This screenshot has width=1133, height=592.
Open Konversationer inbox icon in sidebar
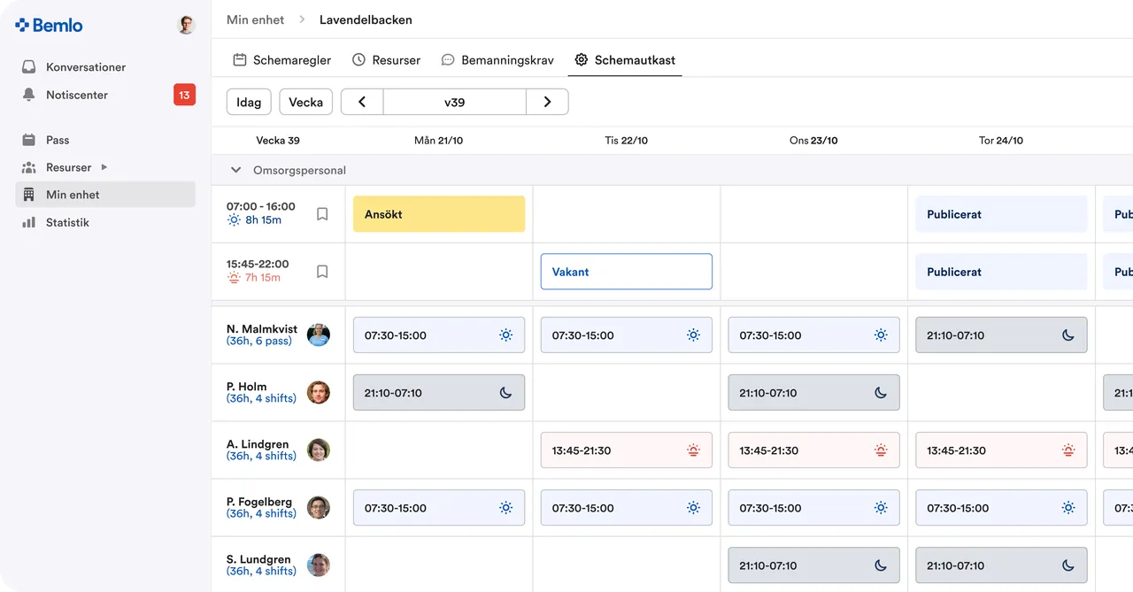coord(29,67)
